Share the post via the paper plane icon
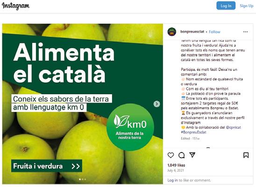The image size is (256, 187). 192,155
